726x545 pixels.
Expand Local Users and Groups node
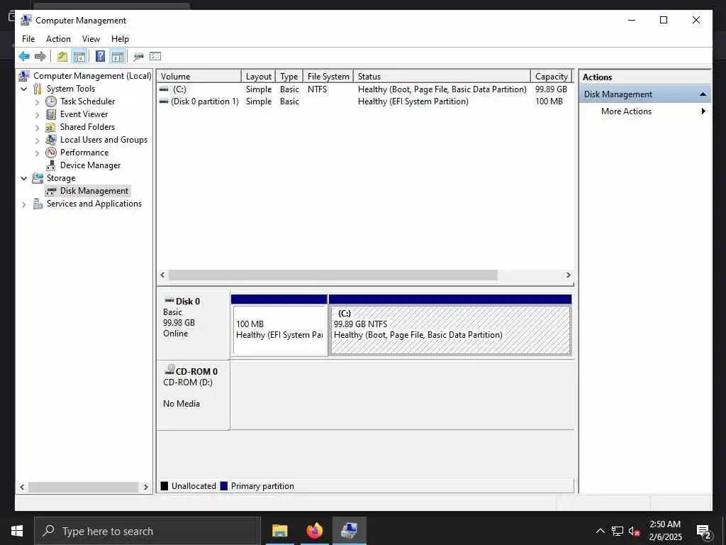point(38,140)
